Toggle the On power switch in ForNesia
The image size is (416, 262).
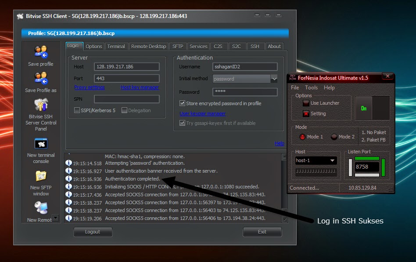point(372,108)
